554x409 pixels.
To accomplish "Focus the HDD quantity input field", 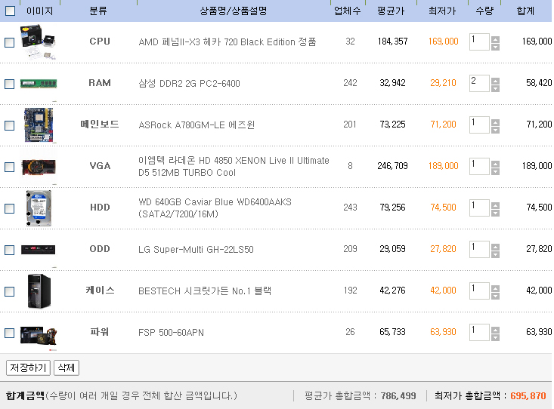I will pyautogui.click(x=479, y=208).
